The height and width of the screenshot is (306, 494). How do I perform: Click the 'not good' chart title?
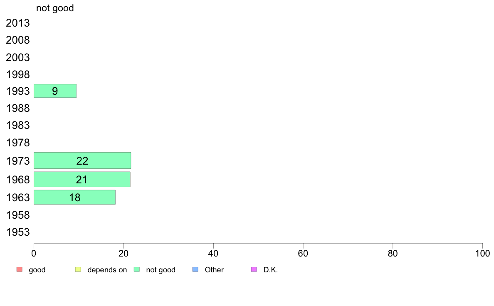coord(55,8)
